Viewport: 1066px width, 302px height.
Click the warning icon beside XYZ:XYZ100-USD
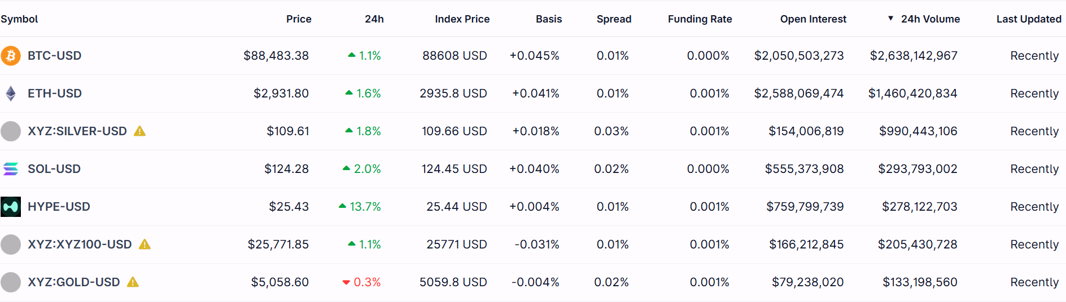coord(145,245)
